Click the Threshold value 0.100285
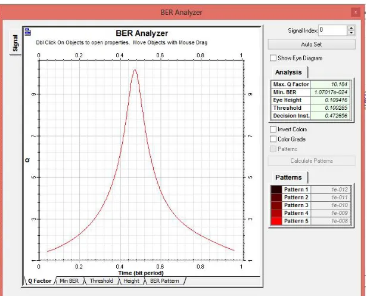Viewport: 367px width, 296px height. pyautogui.click(x=330, y=108)
